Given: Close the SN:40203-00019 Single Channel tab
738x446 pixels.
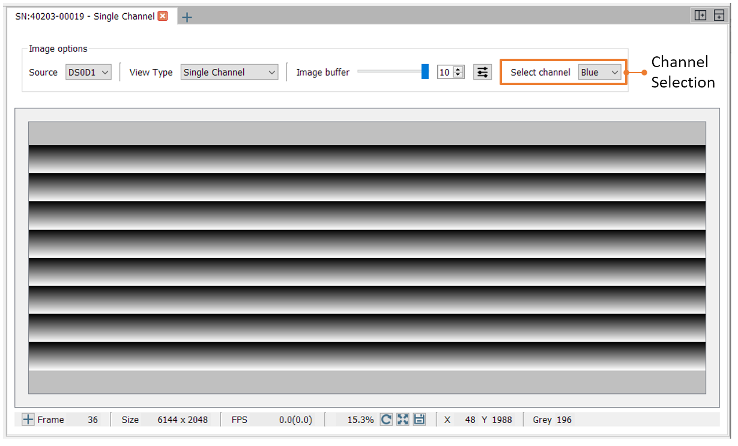Looking at the screenshot, I should [163, 16].
